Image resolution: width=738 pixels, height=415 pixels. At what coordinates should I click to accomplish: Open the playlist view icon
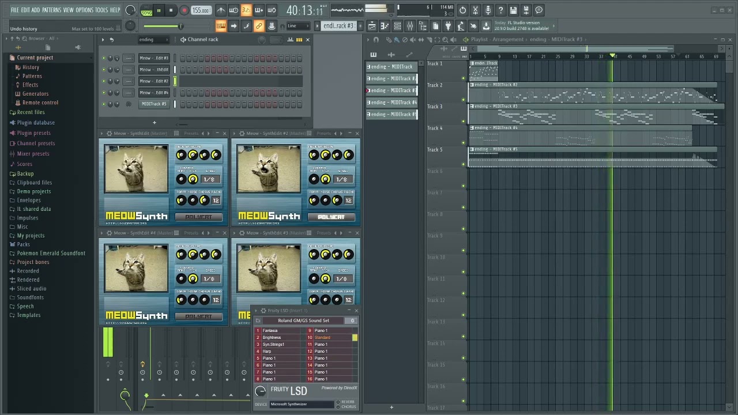click(x=372, y=26)
